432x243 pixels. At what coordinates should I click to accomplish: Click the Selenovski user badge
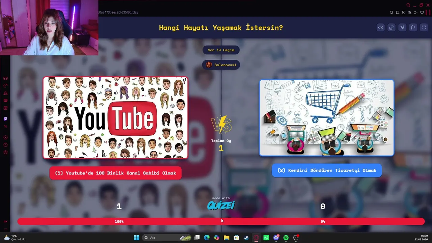[221, 65]
